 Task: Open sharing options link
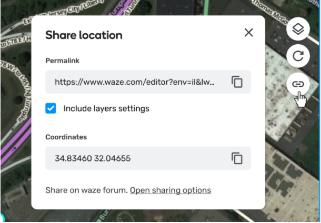coord(170,190)
